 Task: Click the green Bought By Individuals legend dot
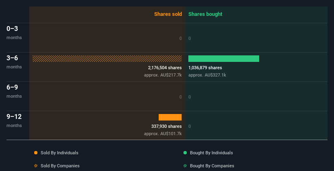[x=185, y=153]
